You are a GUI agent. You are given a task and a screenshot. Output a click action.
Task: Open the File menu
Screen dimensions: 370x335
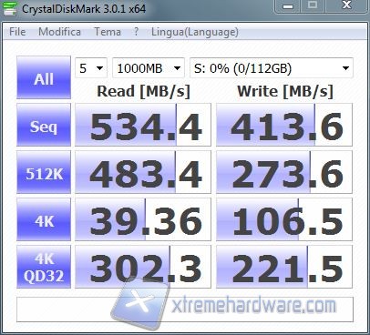(x=17, y=32)
